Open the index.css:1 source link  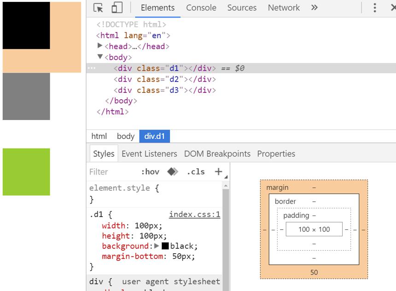point(194,214)
